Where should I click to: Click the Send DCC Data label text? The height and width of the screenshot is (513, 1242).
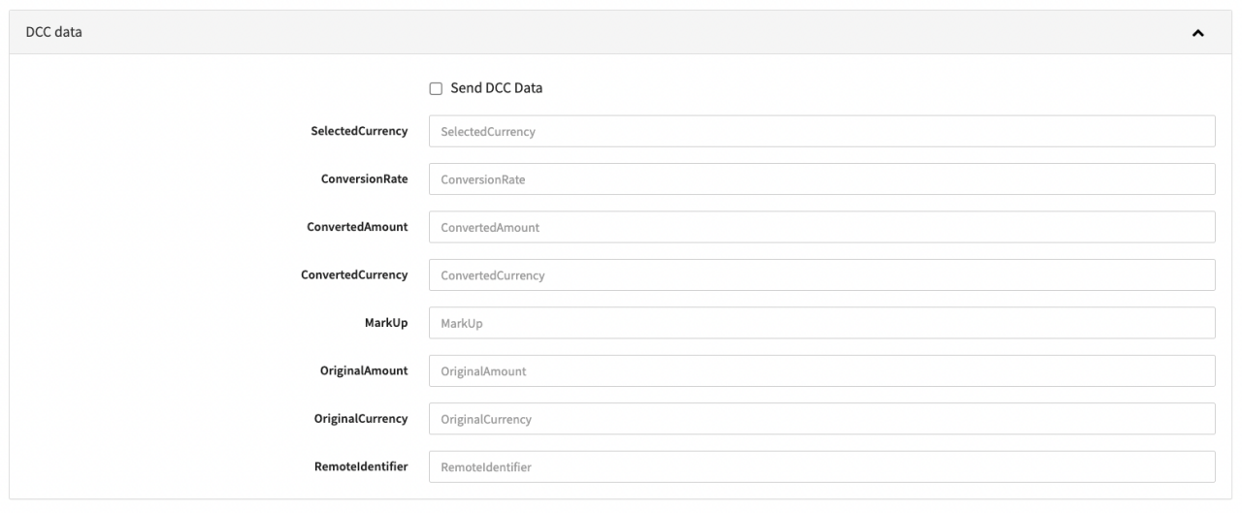[496, 88]
